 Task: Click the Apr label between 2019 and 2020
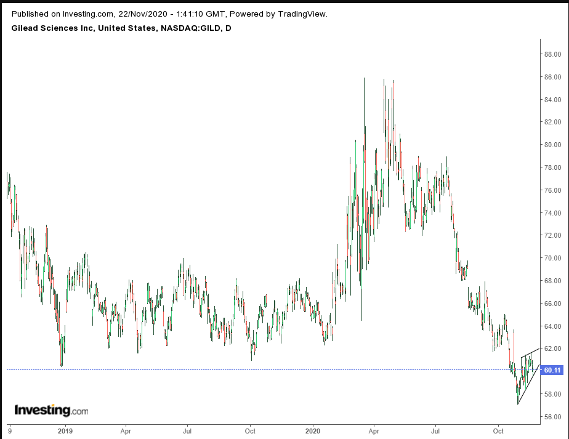[x=126, y=431]
